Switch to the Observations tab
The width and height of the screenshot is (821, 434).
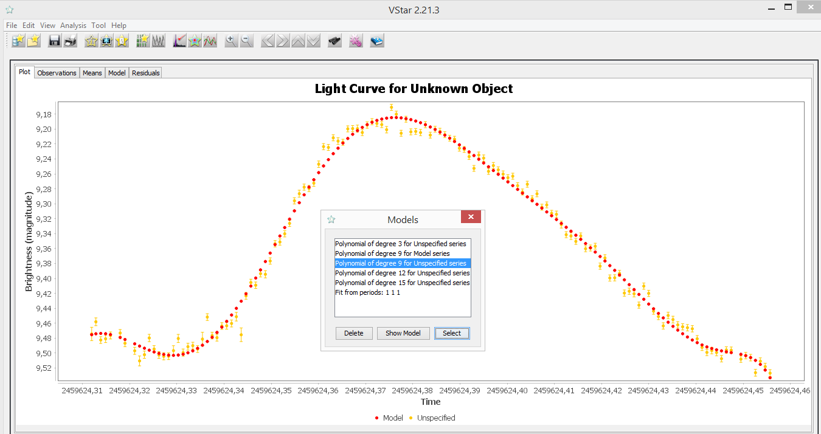[x=57, y=73]
